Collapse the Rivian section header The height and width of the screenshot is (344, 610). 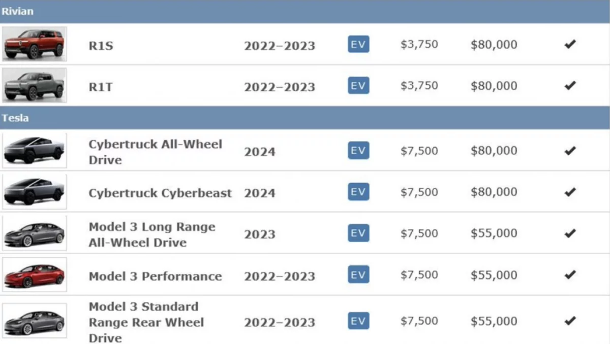[17, 11]
